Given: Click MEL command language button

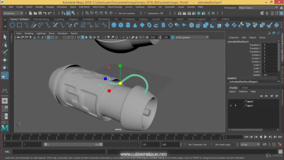Looking at the screenshot, I should pos(7,152).
